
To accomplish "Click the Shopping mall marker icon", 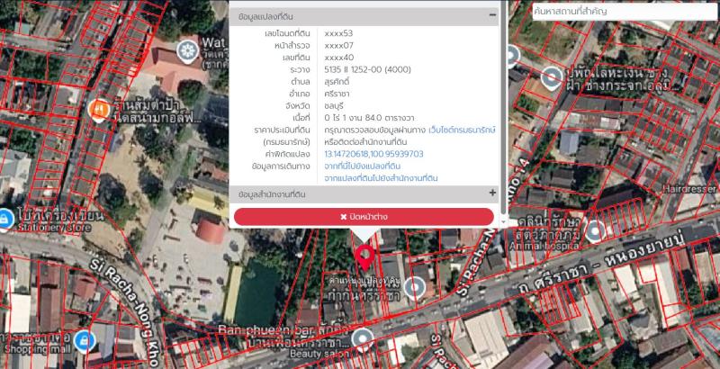I will (x=84, y=341).
